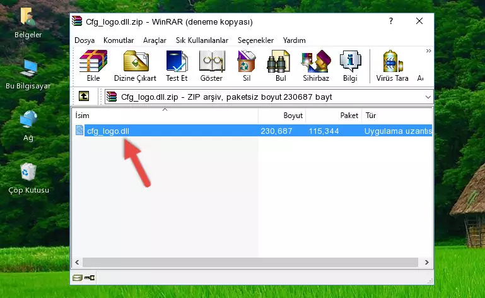Viewport: 485px width, 298px height.
Task: Click the horizontal scrollbar left arrow
Action: point(78,263)
